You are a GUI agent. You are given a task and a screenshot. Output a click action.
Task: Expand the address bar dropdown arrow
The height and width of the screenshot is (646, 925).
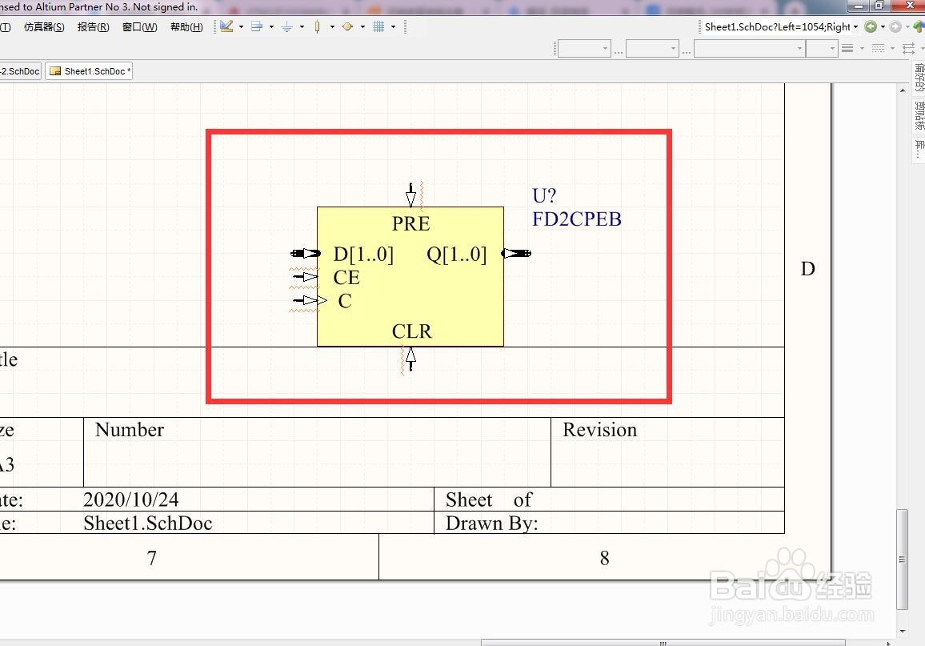pyautogui.click(x=856, y=26)
